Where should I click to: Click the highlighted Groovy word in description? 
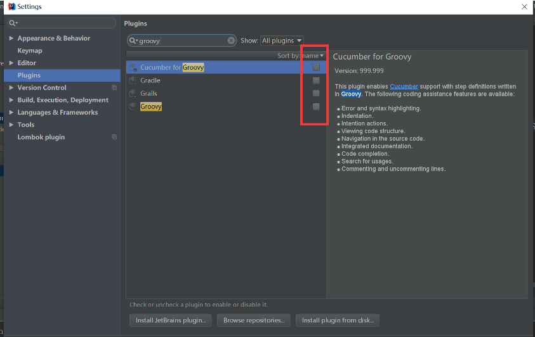tap(351, 94)
